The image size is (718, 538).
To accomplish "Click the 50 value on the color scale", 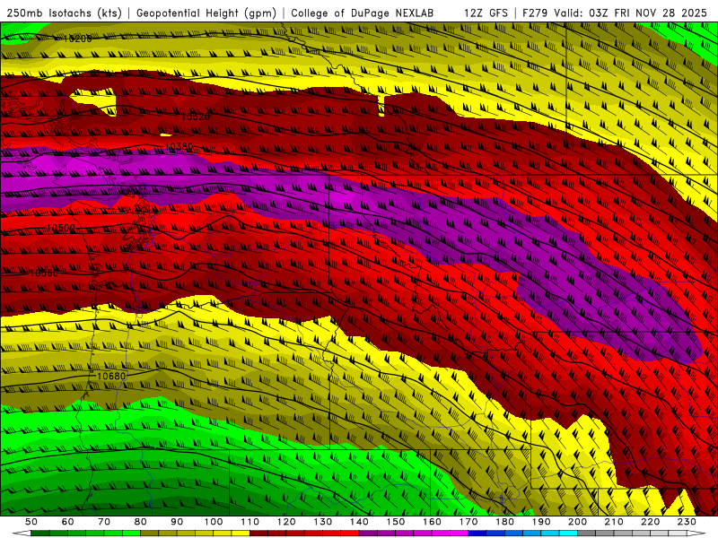I will tap(31, 522).
